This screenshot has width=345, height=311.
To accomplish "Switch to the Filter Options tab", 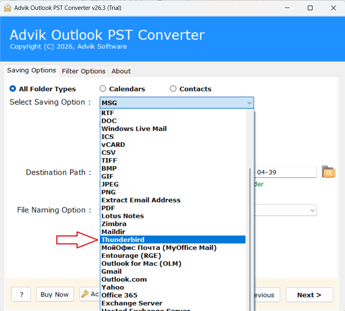I will pos(84,71).
